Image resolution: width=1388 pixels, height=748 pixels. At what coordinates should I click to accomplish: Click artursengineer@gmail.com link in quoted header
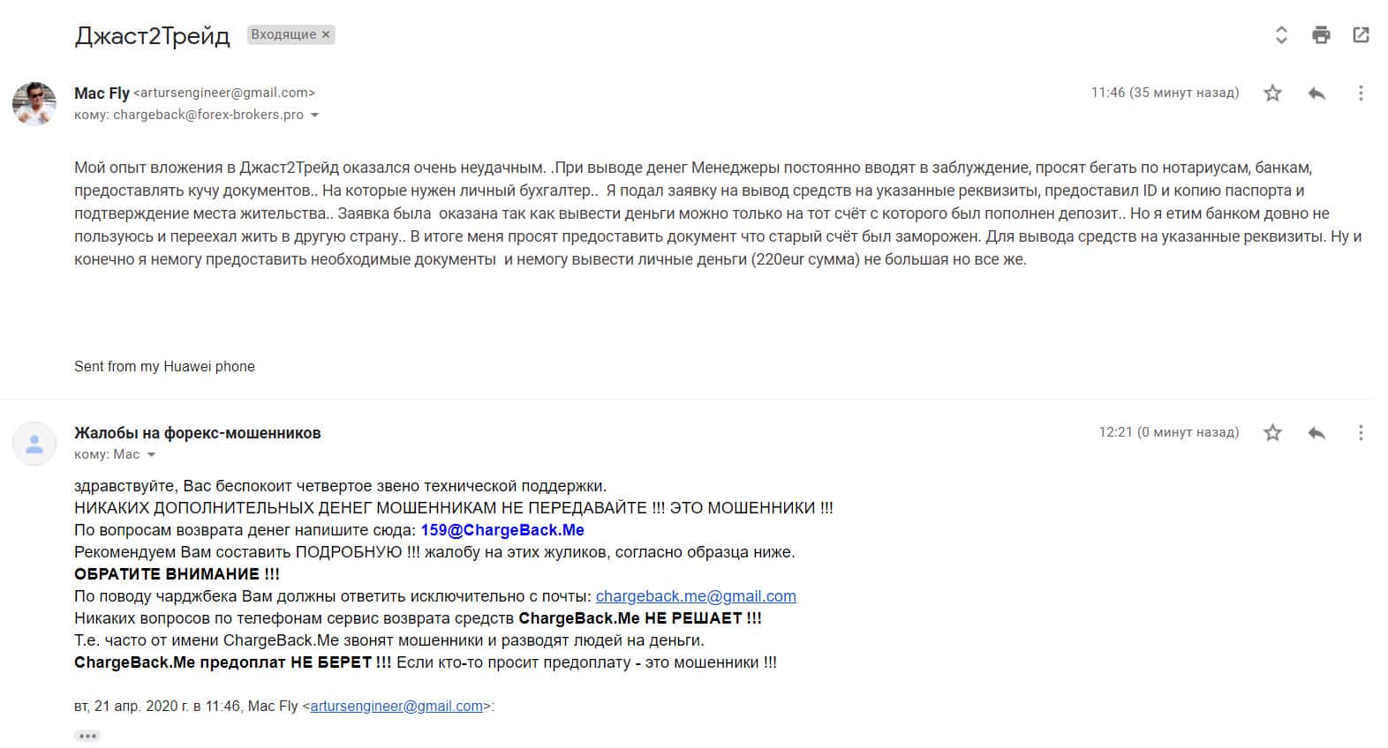click(396, 706)
